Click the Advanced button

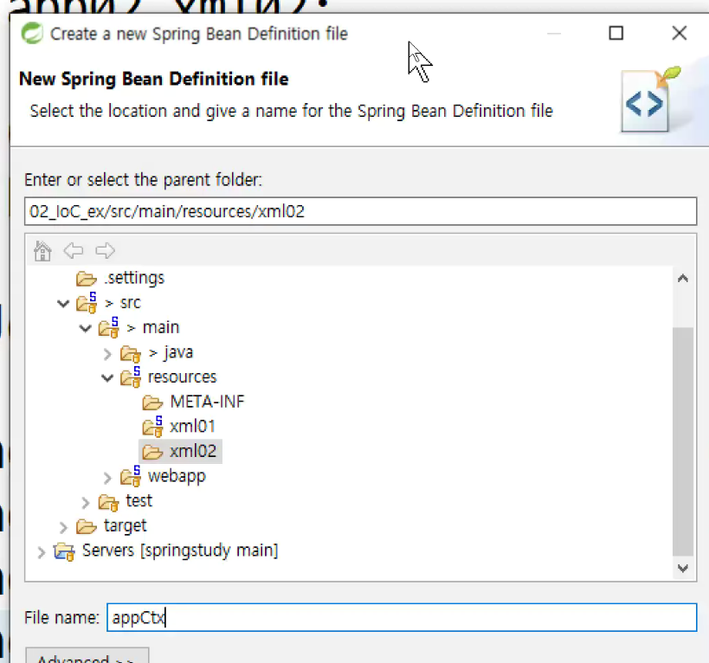tap(87, 655)
